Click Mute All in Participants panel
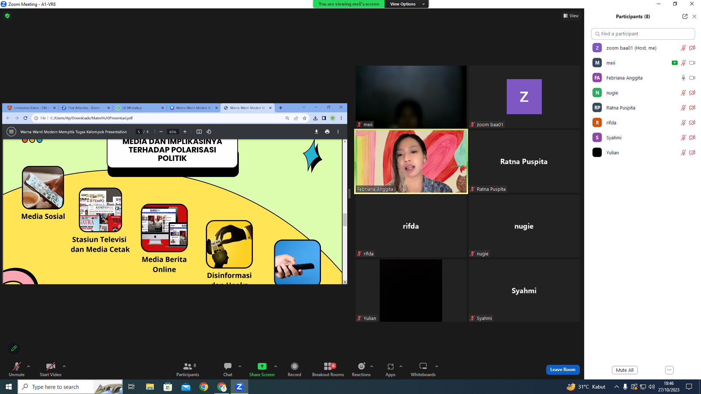 (625, 370)
